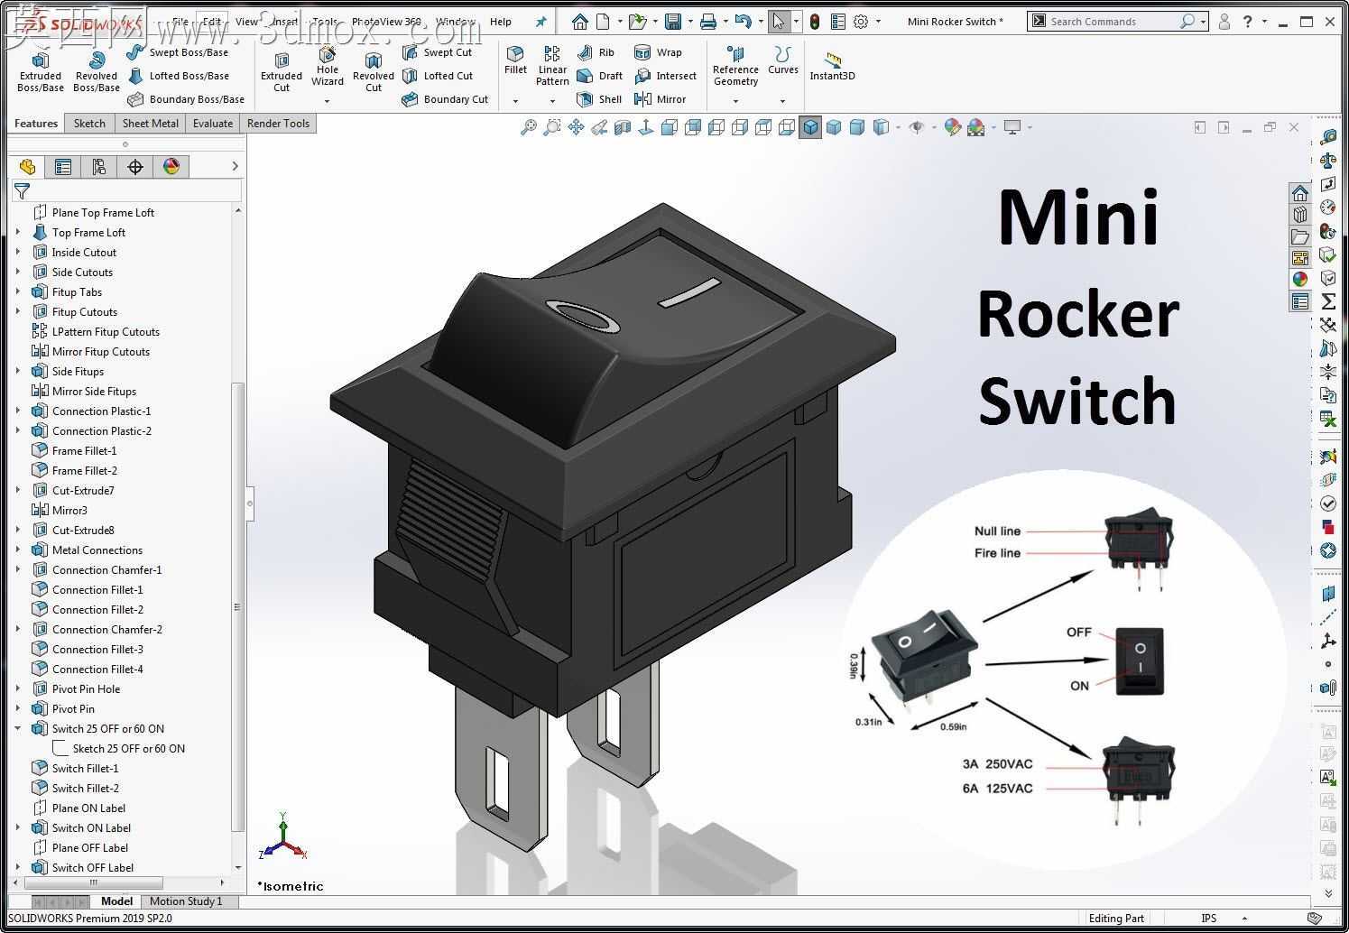Open the DisplayManager tab
This screenshot has height=933, width=1349.
tap(171, 167)
